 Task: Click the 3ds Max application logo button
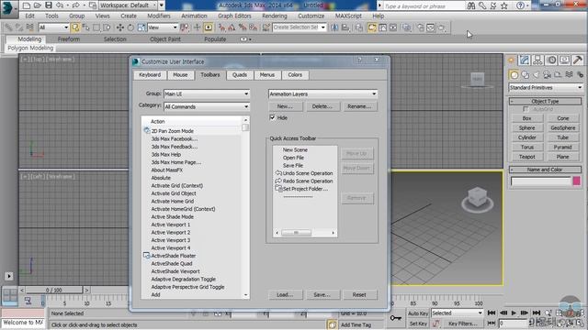tap(8, 8)
